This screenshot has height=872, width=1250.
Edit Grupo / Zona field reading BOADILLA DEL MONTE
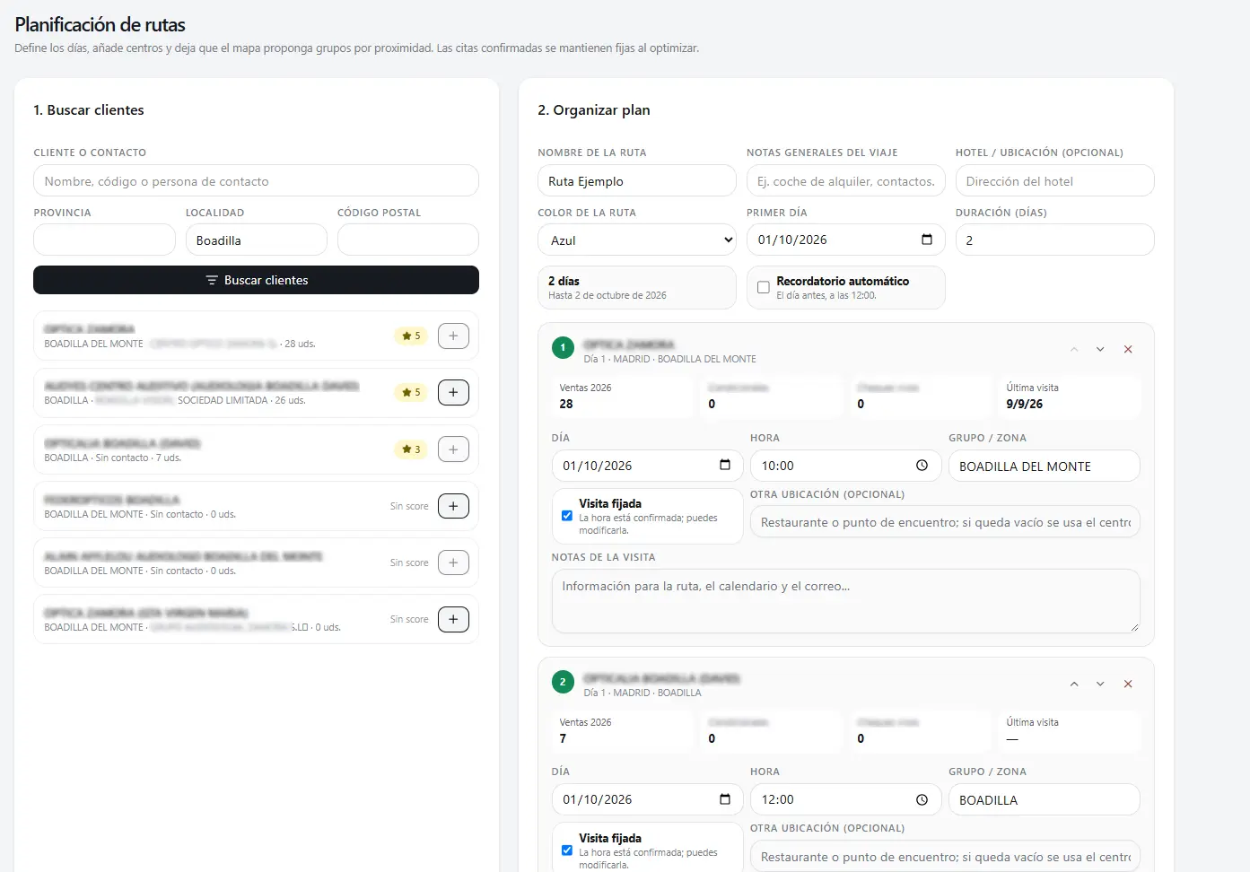pos(1045,466)
